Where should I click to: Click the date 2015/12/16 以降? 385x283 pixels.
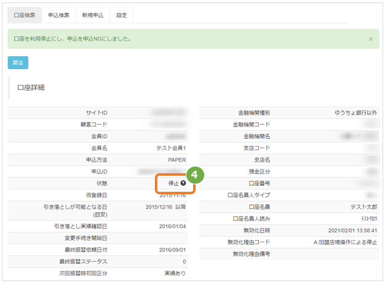165,207
